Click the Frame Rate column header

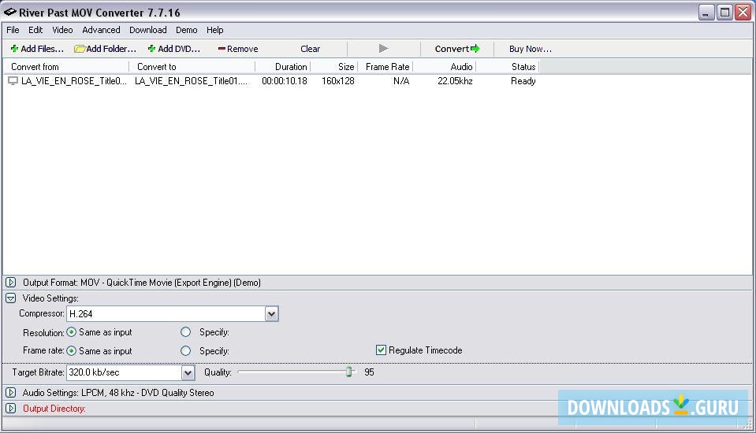pyautogui.click(x=385, y=66)
